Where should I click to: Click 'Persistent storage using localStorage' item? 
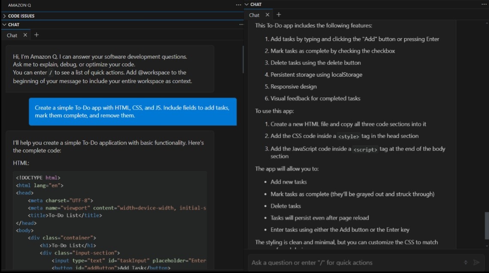316,74
